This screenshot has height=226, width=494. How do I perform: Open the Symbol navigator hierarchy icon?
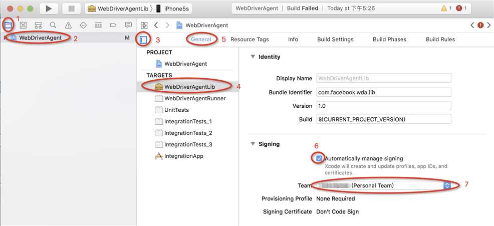tap(38, 25)
